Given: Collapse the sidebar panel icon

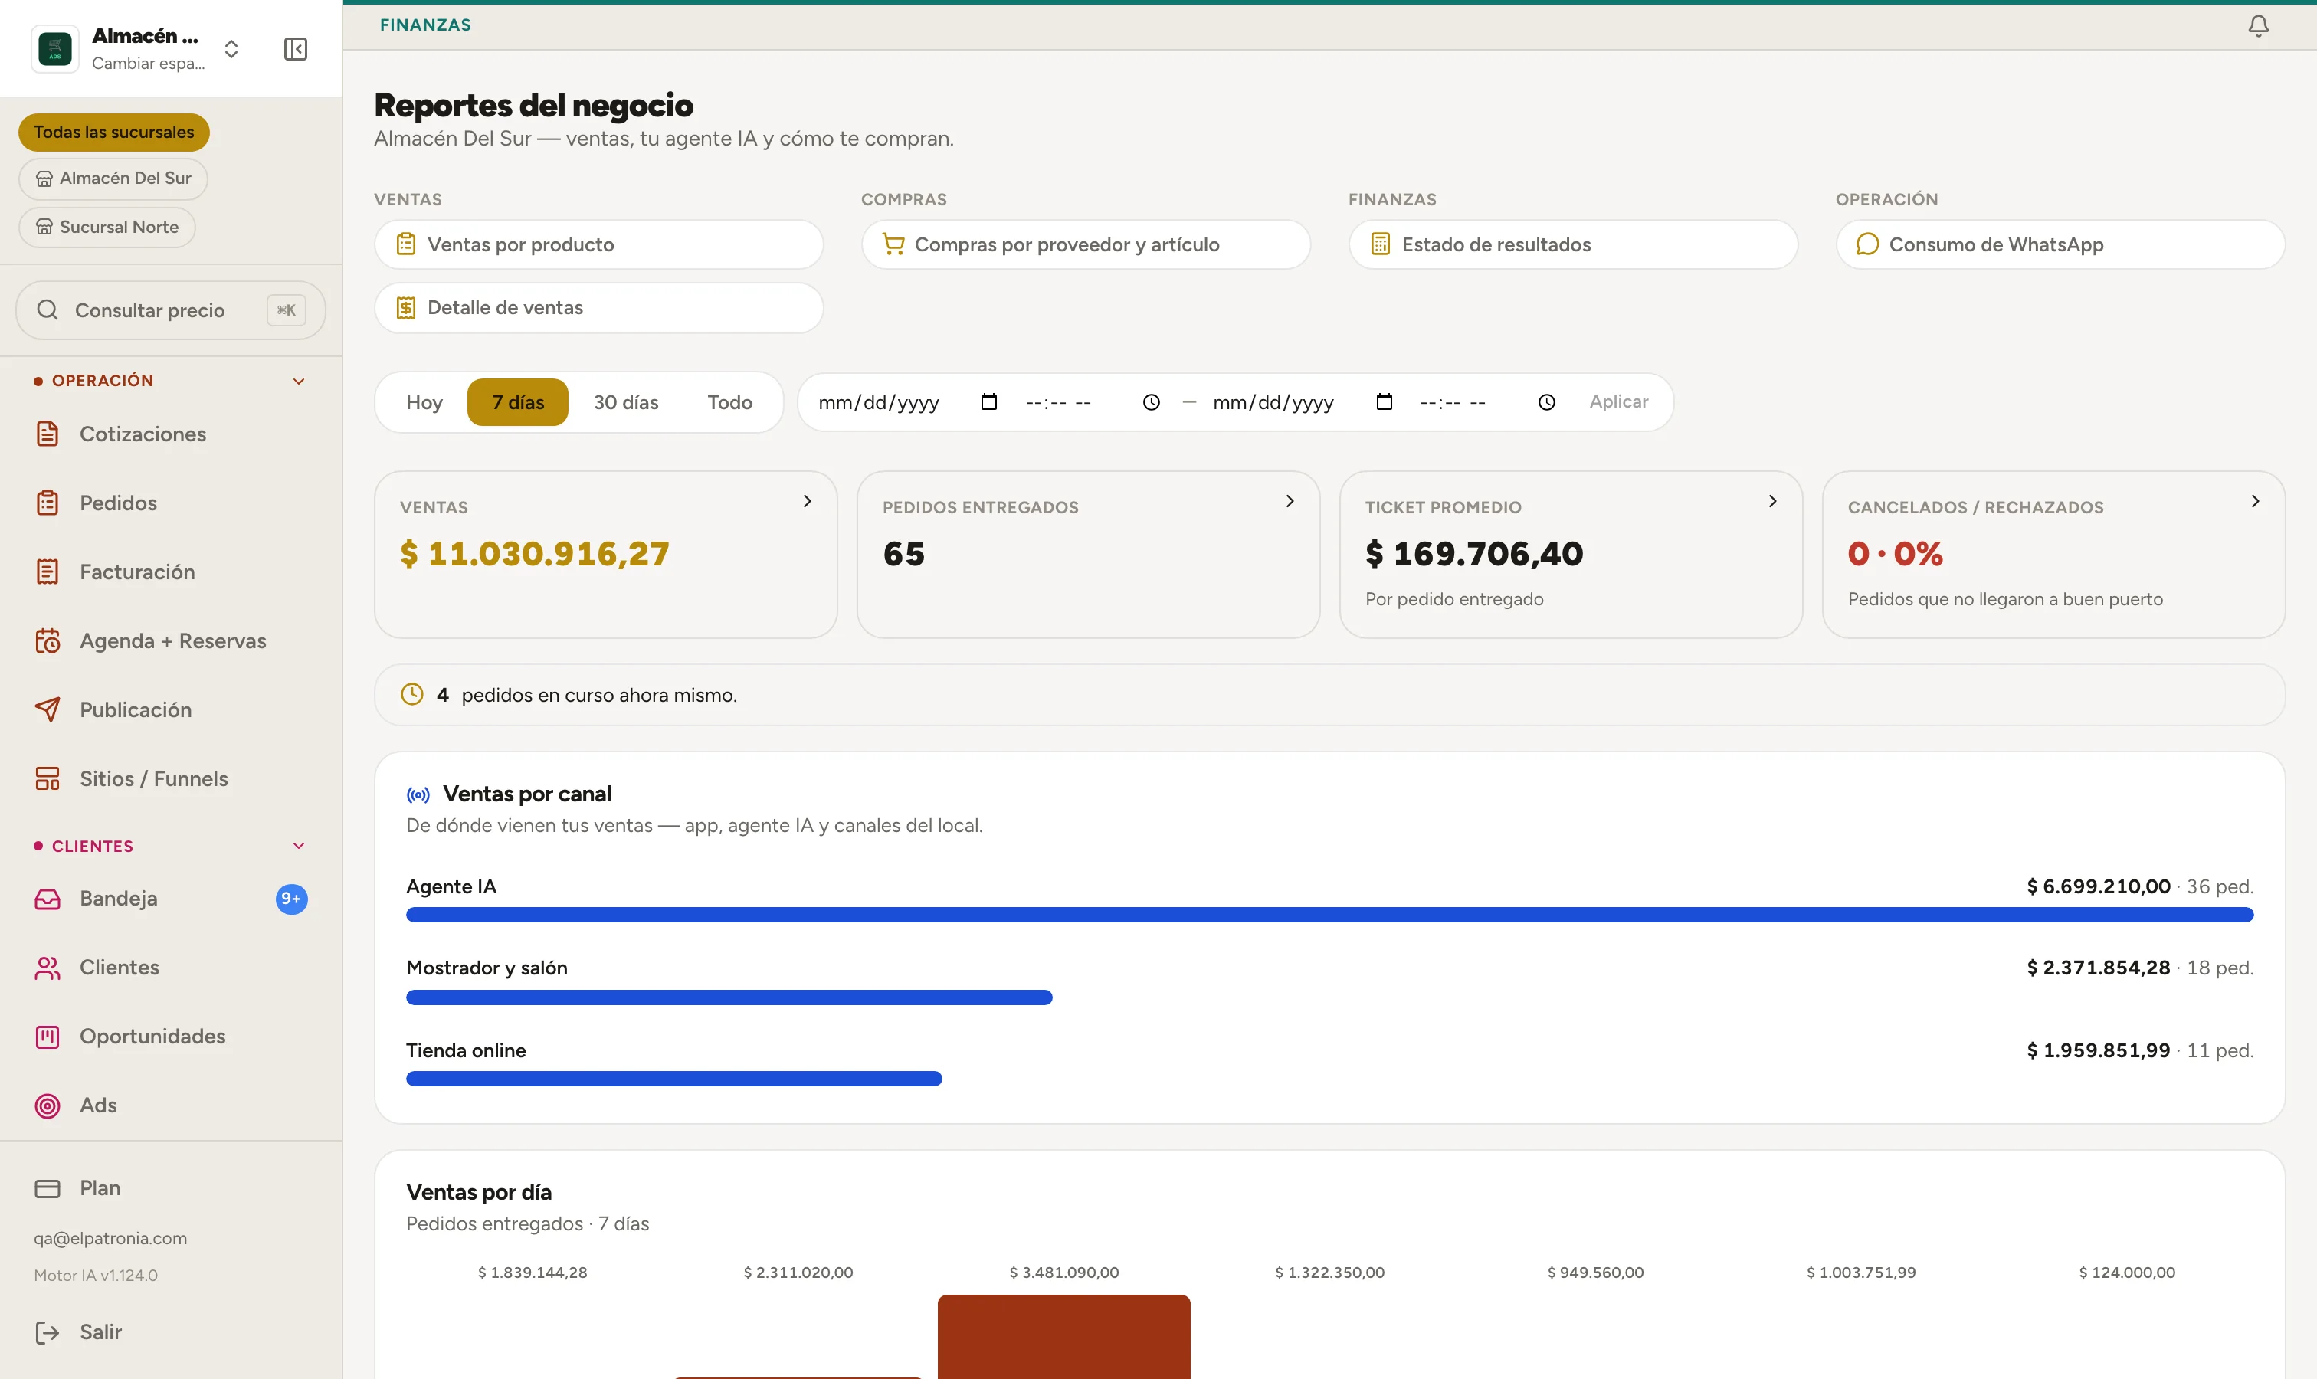Looking at the screenshot, I should (x=296, y=49).
